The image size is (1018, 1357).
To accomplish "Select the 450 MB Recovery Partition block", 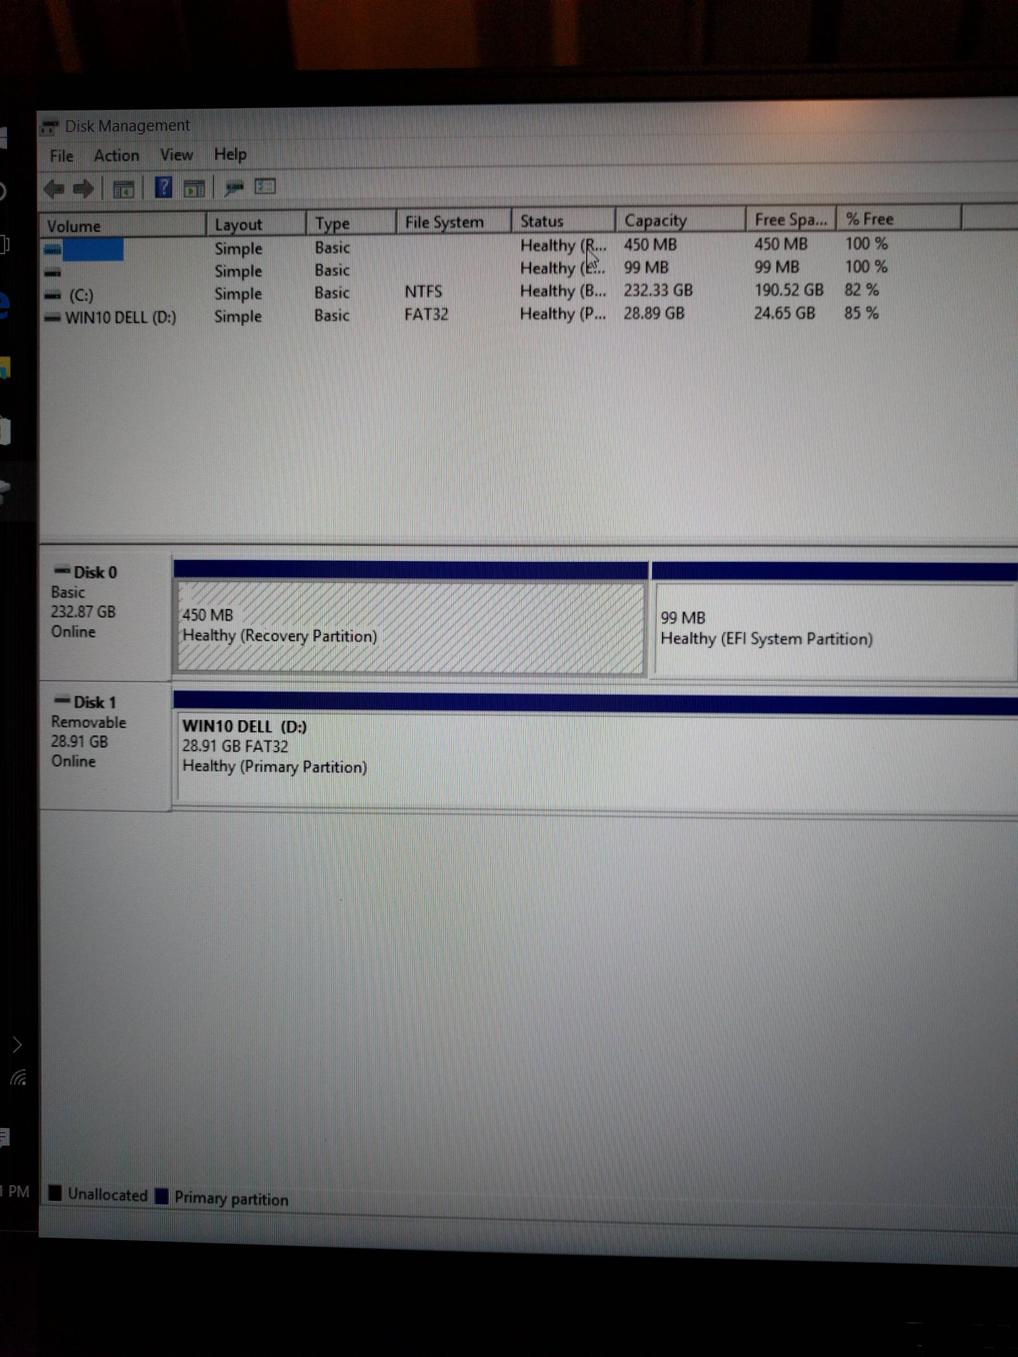I will pyautogui.click(x=410, y=627).
